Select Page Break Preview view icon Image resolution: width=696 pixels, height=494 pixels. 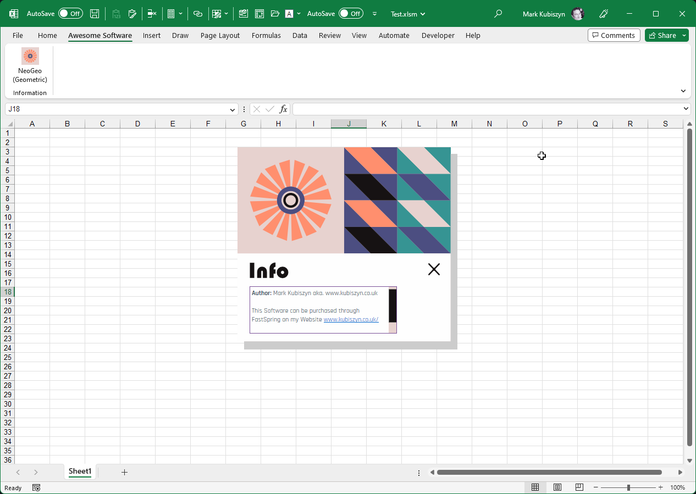click(579, 487)
